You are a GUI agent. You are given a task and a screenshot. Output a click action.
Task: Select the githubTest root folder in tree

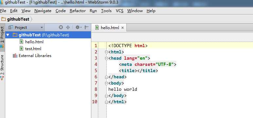pyautogui.click(x=48, y=35)
